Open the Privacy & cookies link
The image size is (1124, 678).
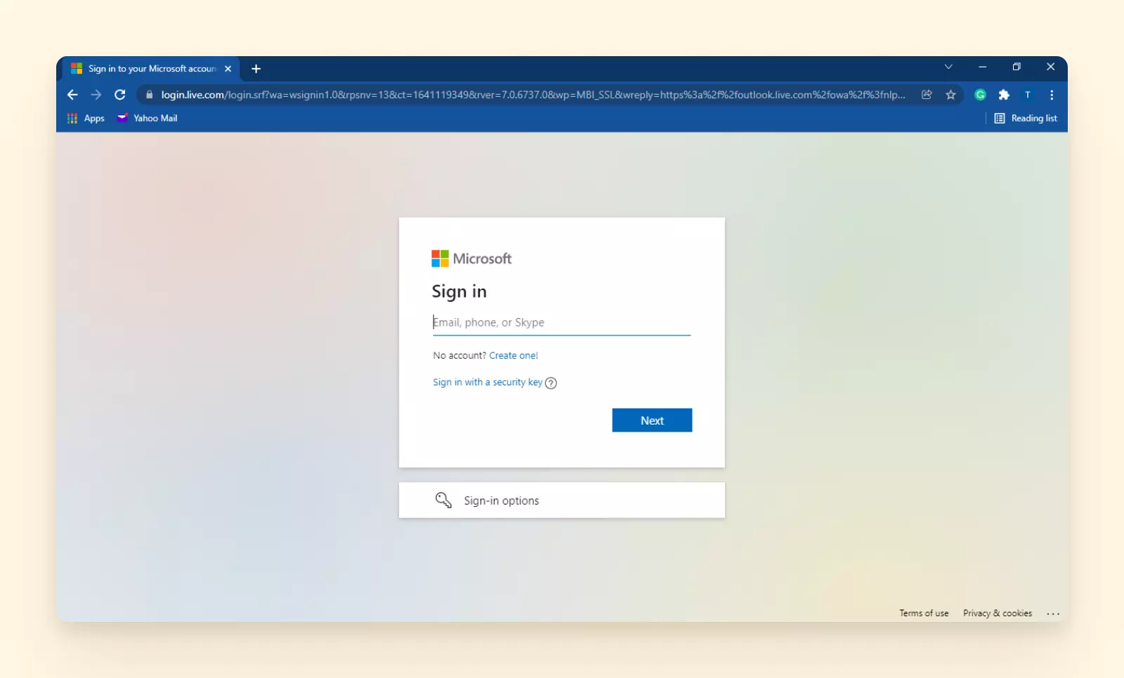point(998,613)
